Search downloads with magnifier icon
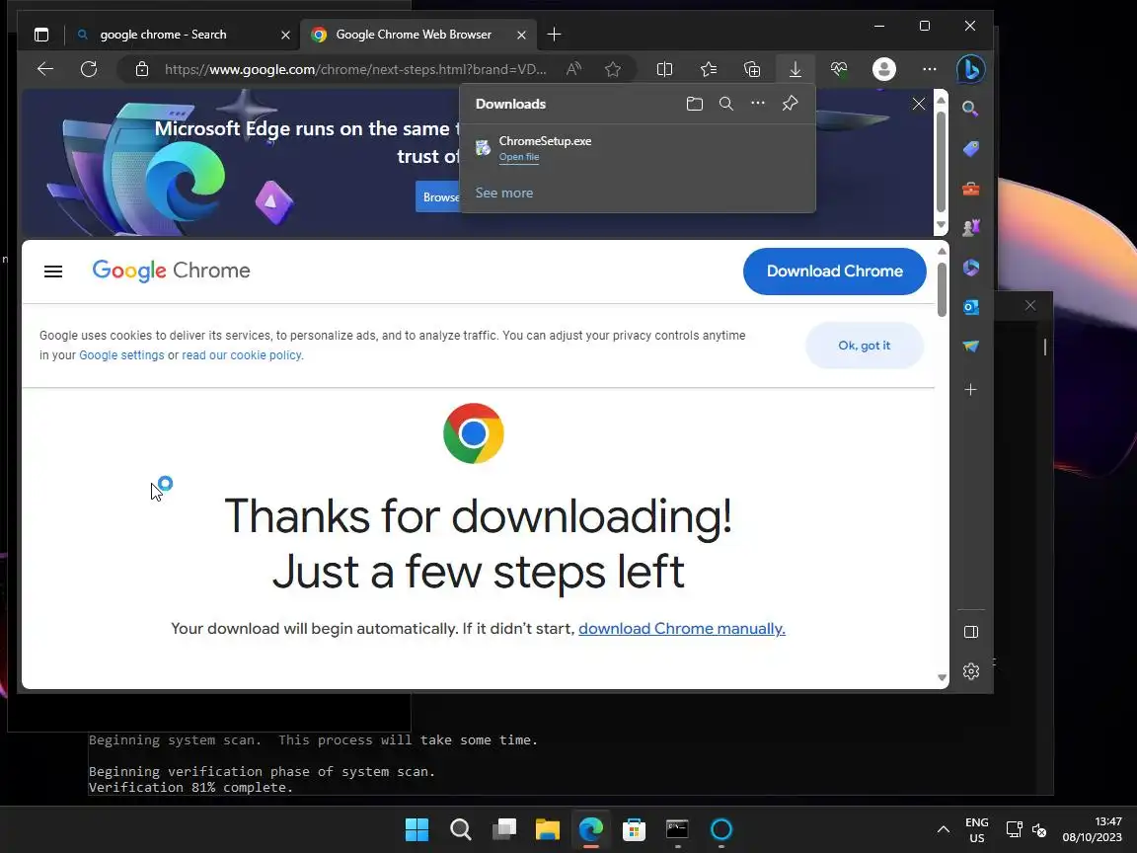This screenshot has height=853, width=1137. [725, 104]
